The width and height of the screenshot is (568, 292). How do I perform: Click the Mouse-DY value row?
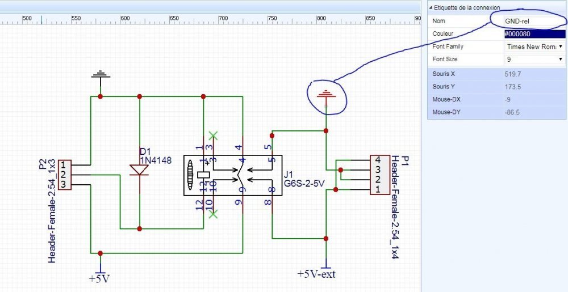[496, 112]
